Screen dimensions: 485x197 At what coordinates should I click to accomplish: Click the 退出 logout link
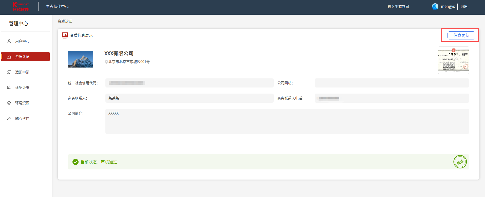tap(464, 7)
